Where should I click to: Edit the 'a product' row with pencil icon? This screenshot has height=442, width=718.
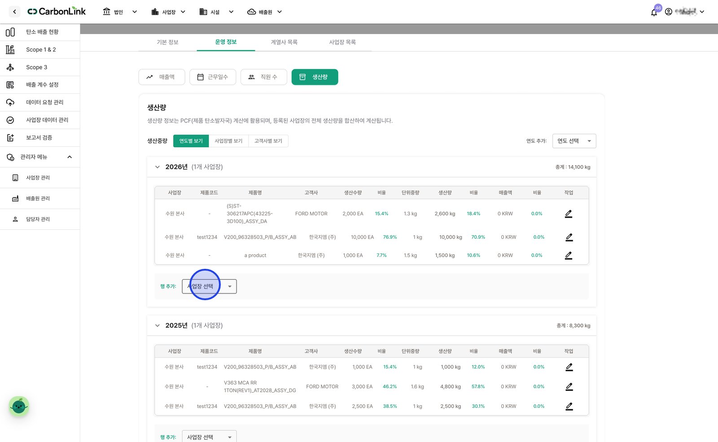click(x=569, y=255)
